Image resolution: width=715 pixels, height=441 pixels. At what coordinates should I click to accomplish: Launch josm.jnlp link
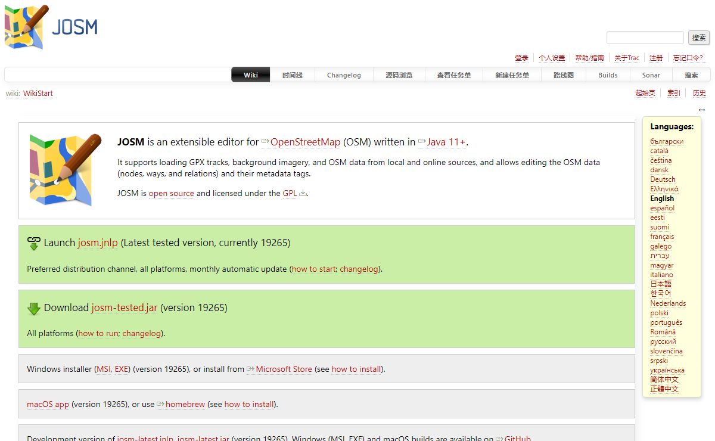tap(98, 243)
